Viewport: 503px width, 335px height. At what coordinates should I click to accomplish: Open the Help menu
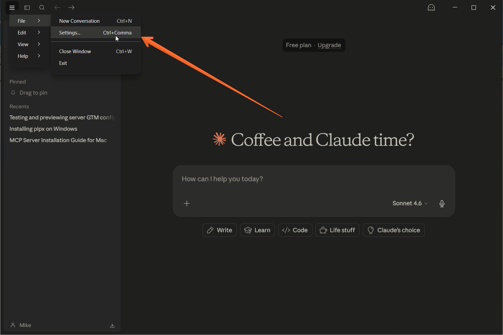30,56
